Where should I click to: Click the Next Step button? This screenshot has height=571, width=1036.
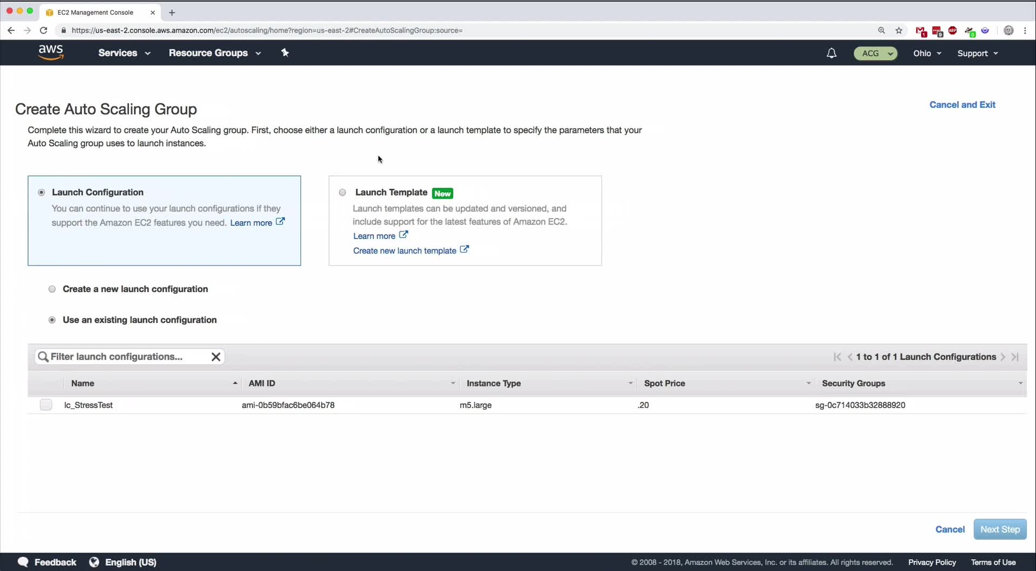pyautogui.click(x=1000, y=529)
